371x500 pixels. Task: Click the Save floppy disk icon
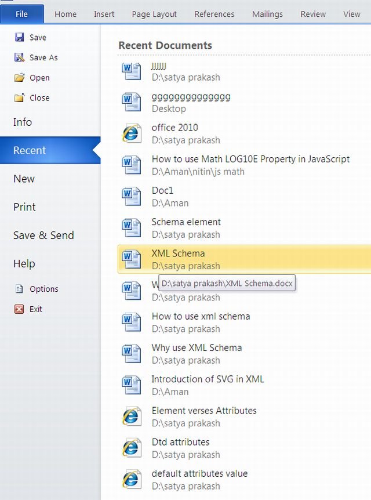pyautogui.click(x=20, y=37)
